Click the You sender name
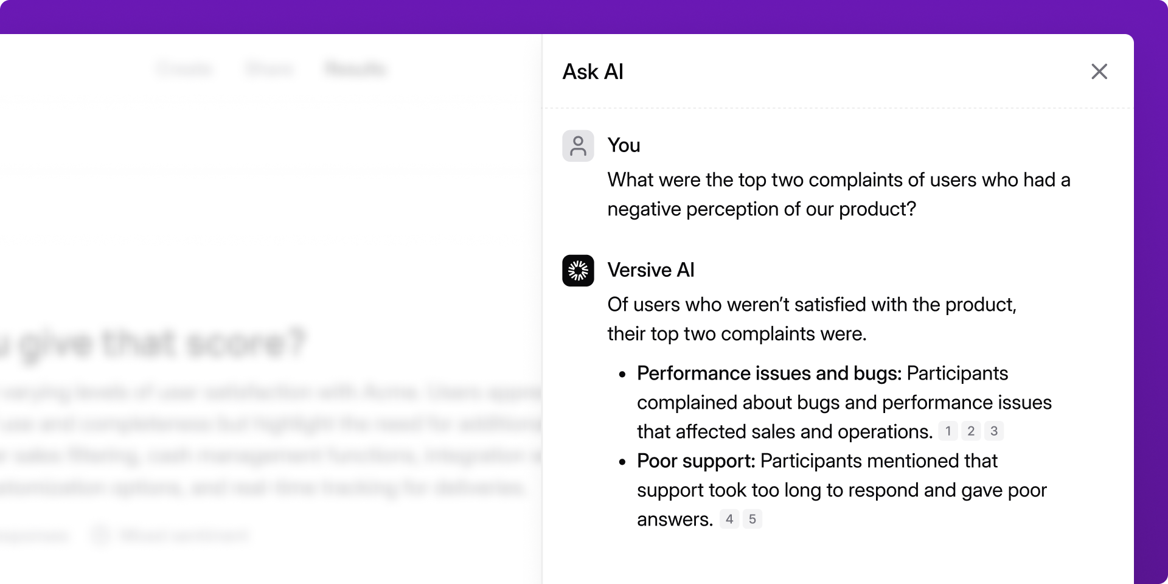This screenshot has height=584, width=1168. coord(624,145)
